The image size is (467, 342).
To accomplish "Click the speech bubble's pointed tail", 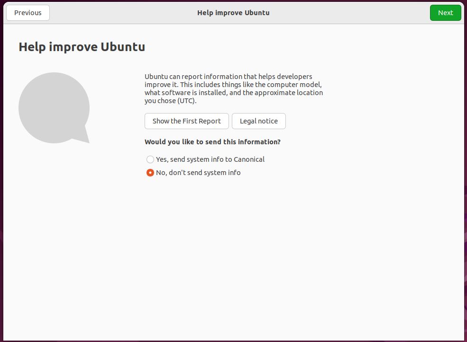I will coord(84,137).
